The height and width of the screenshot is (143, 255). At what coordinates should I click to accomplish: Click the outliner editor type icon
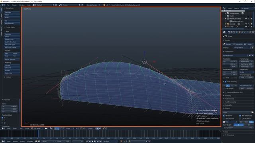(224, 8)
